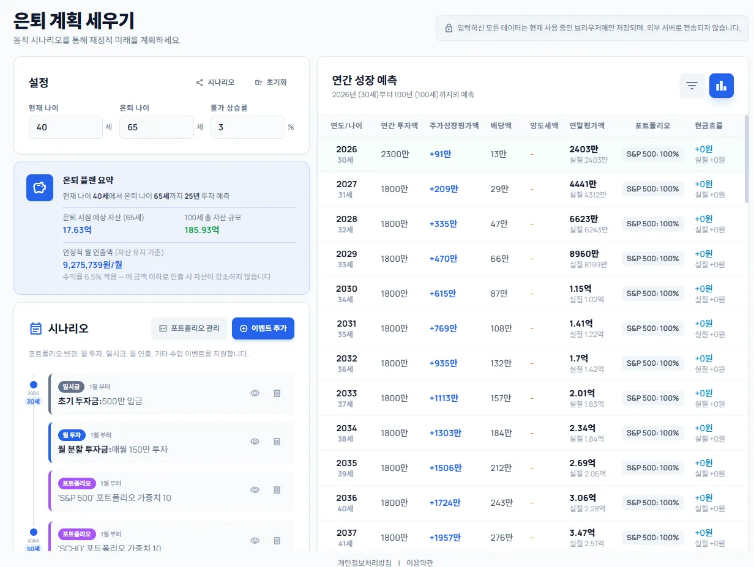Image resolution: width=754 pixels, height=567 pixels.
Task: Select the 2026 row year cell
Action: click(x=346, y=154)
